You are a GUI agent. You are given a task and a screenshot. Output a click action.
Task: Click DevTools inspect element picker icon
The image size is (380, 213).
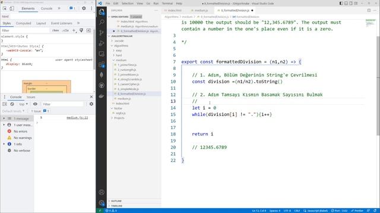(5, 8)
